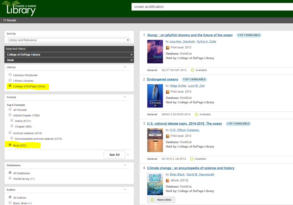Click the College of DuPage Library logo
The image size is (293, 205).
point(19,8)
